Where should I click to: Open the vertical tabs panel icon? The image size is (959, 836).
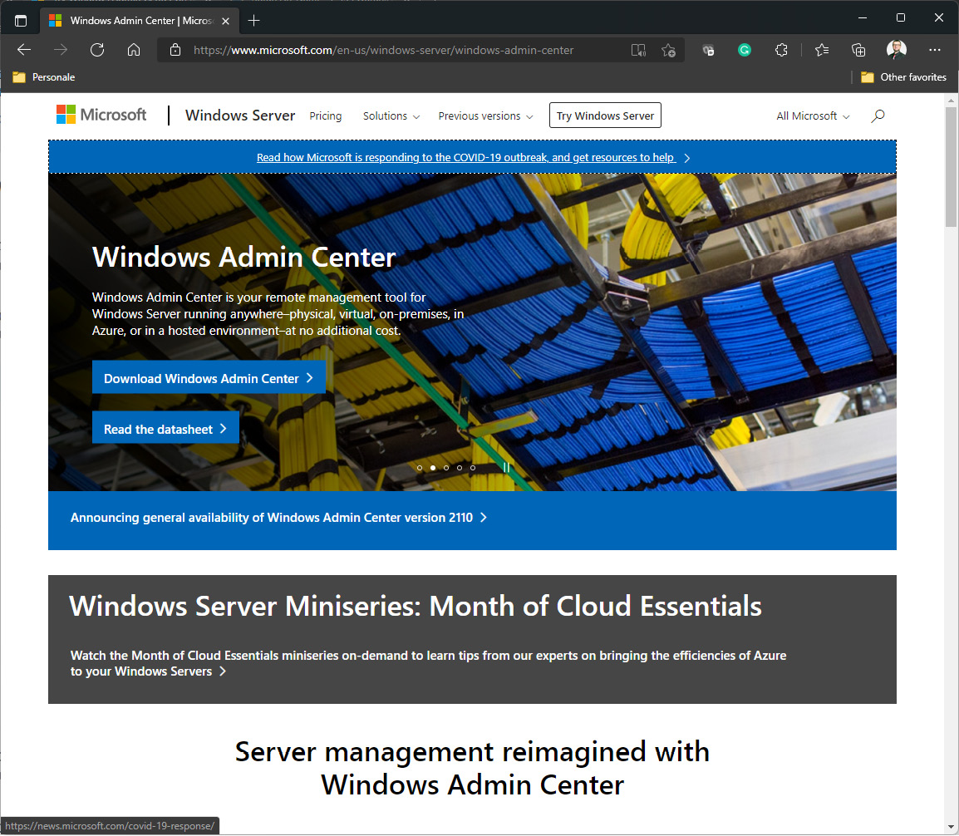click(x=20, y=21)
